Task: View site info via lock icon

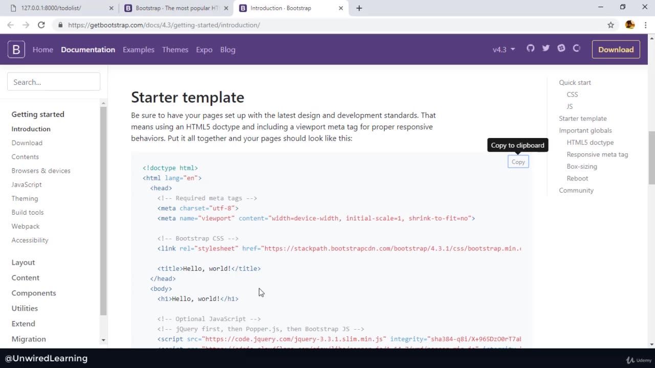Action: (60, 25)
